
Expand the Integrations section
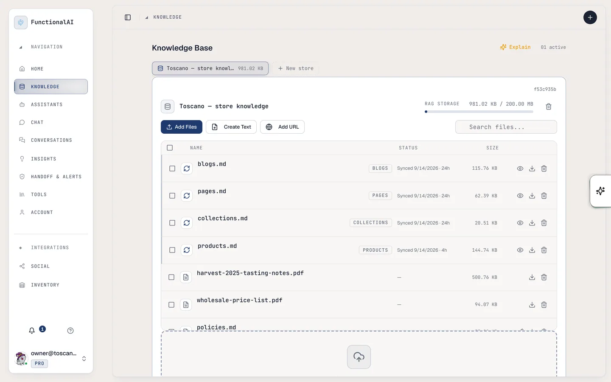pos(44,248)
